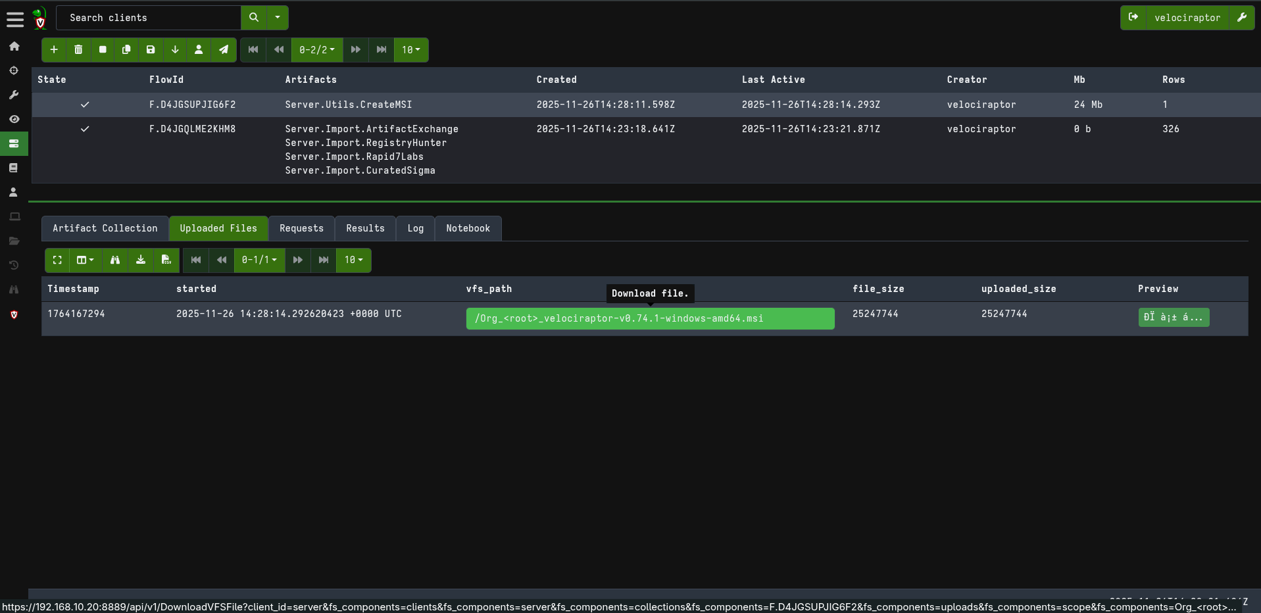1261x613 pixels.
Task: Open the uploads table page size dropdown
Action: pyautogui.click(x=353, y=260)
